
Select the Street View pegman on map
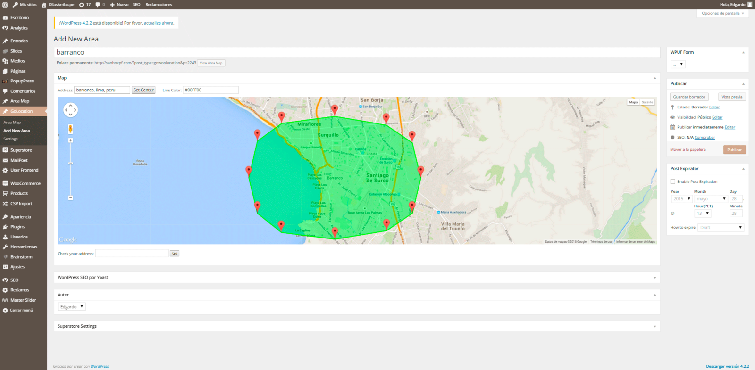click(x=70, y=129)
